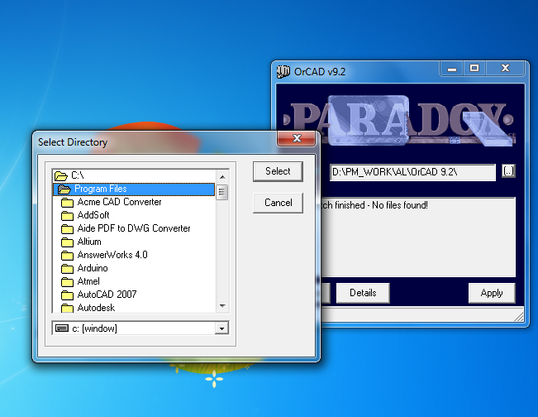Image resolution: width=538 pixels, height=417 pixels.
Task: Click the AutoCAD 2007 folder icon
Action: pos(67,295)
